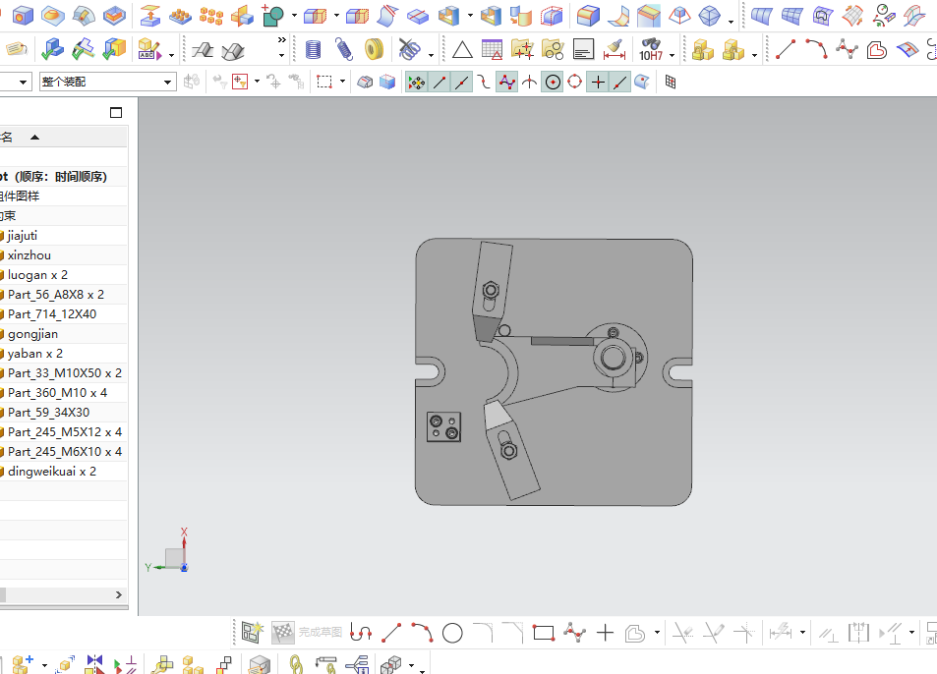Viewport: 937px width, 674px height.
Task: Expand the toolbar overflow chevron
Action: click(281, 40)
